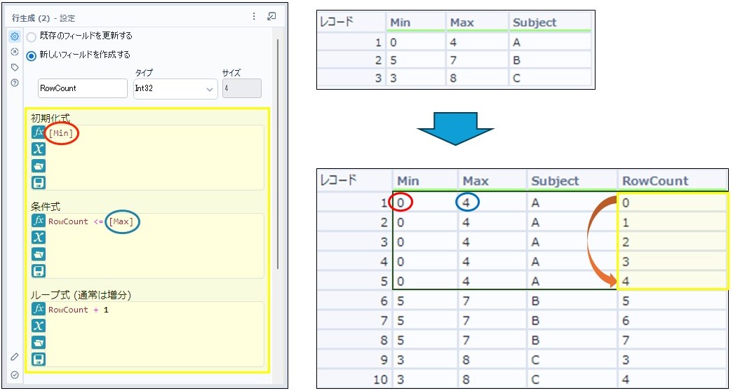Screen dimensions: 733x391
Task: Open the help question mark icon
Action: click(x=14, y=83)
